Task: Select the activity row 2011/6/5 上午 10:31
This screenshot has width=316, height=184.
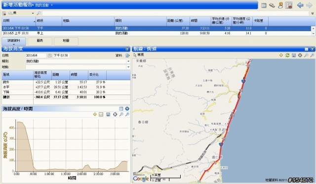Action: click(x=157, y=33)
